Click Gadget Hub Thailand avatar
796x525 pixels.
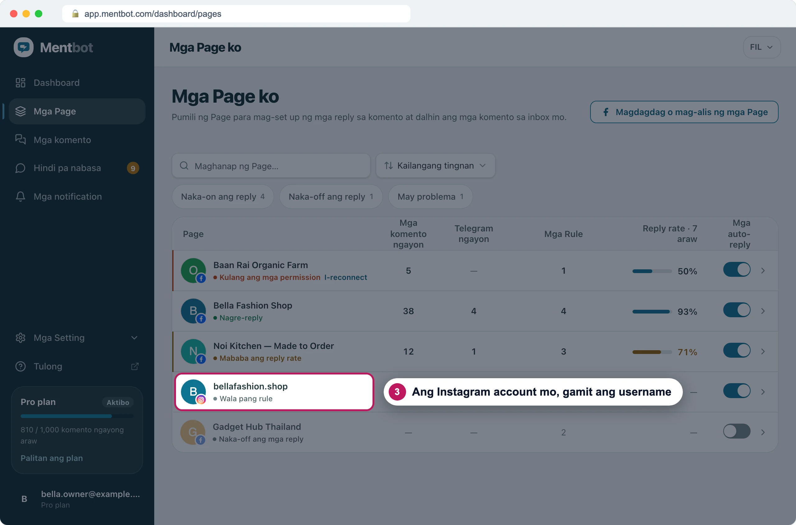click(x=193, y=432)
